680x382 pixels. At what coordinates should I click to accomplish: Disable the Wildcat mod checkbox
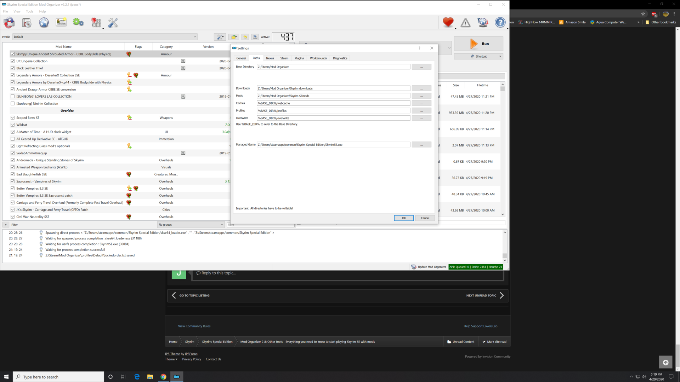tap(13, 125)
